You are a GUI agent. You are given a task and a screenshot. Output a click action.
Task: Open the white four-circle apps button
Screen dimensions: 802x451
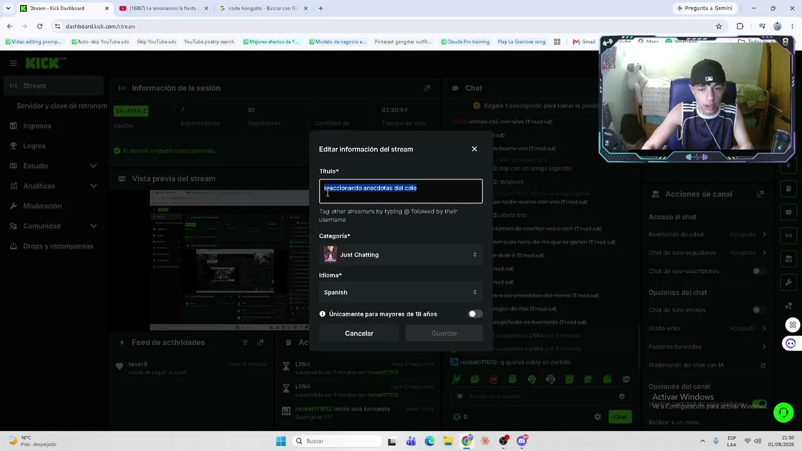793,325
